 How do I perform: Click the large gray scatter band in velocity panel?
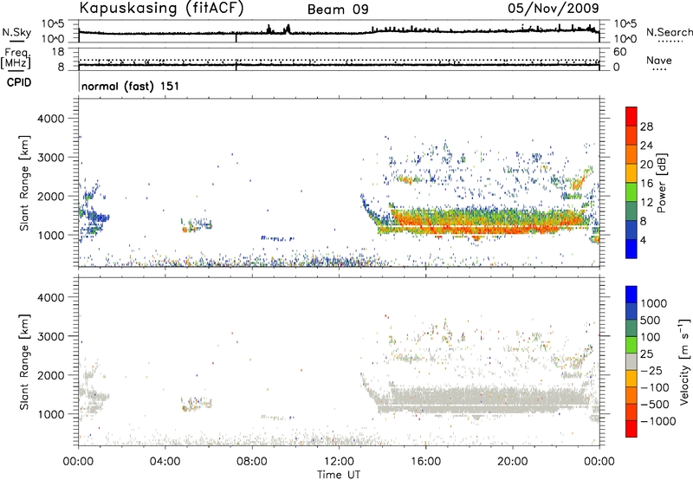(484, 400)
